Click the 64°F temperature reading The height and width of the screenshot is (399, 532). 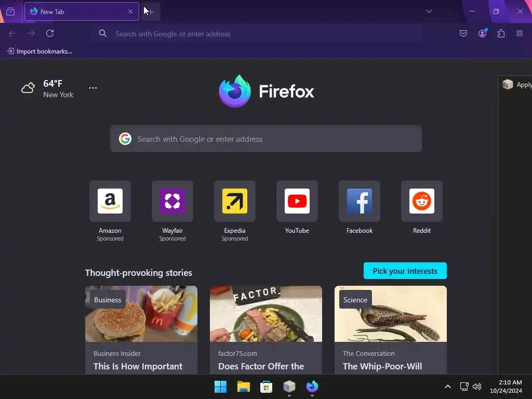tap(52, 84)
